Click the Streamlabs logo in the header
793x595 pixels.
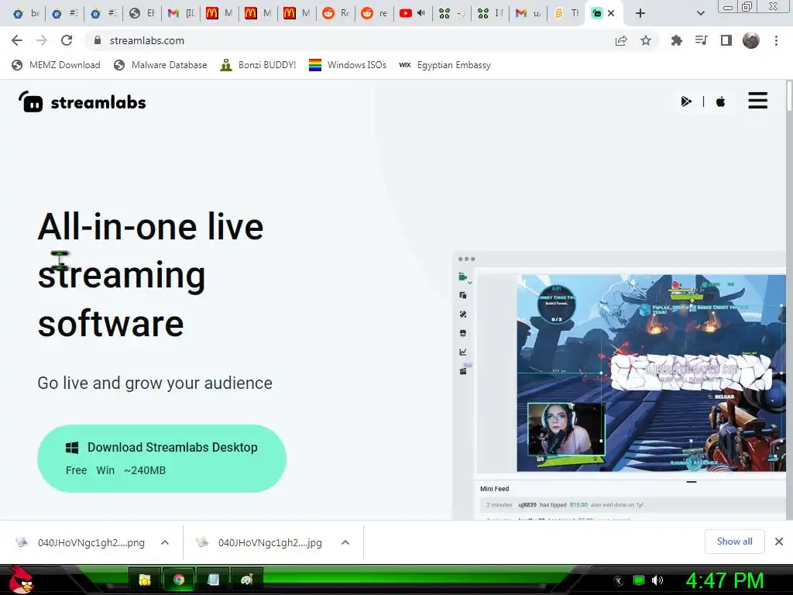coord(82,101)
